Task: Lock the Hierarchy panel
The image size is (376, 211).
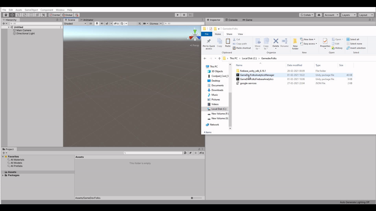Action: point(57,20)
